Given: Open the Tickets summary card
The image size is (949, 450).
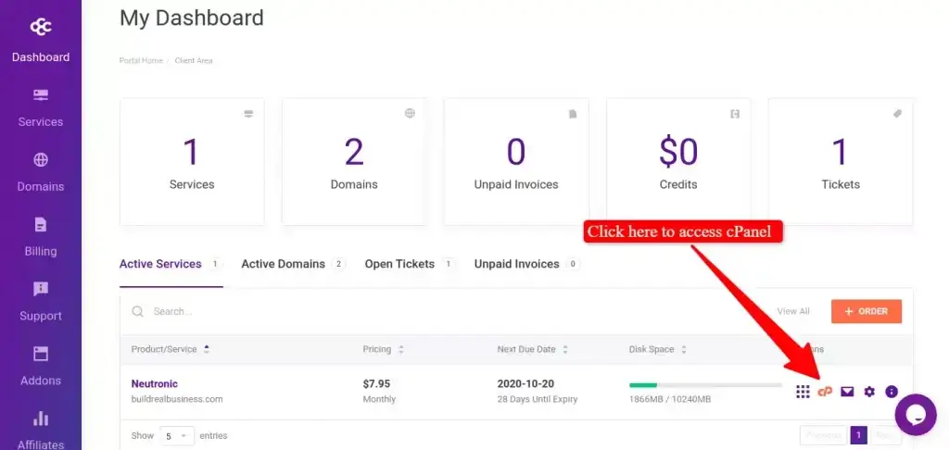Looking at the screenshot, I should (840, 162).
